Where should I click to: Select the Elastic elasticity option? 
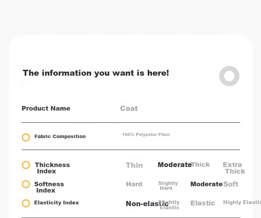point(203,203)
